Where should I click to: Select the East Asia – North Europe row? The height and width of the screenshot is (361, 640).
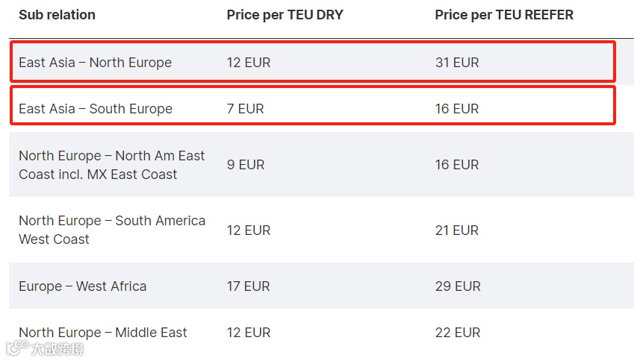click(x=313, y=61)
